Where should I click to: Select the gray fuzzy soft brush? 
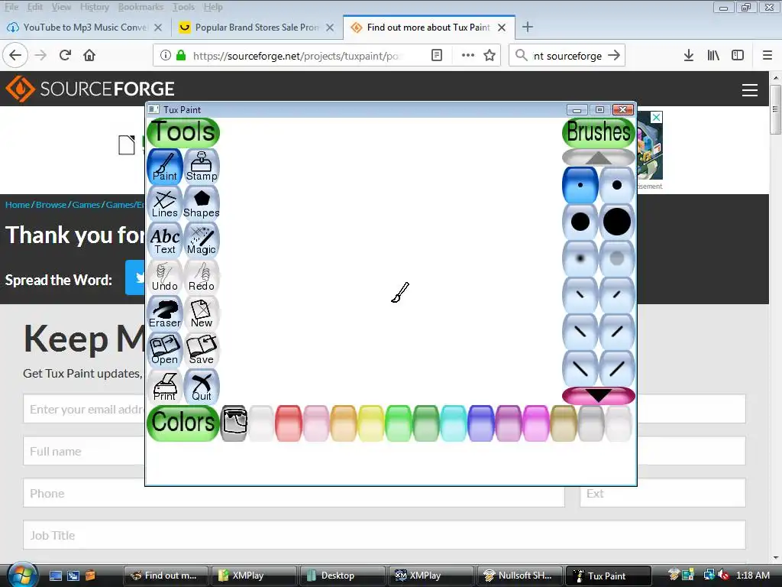tap(617, 258)
